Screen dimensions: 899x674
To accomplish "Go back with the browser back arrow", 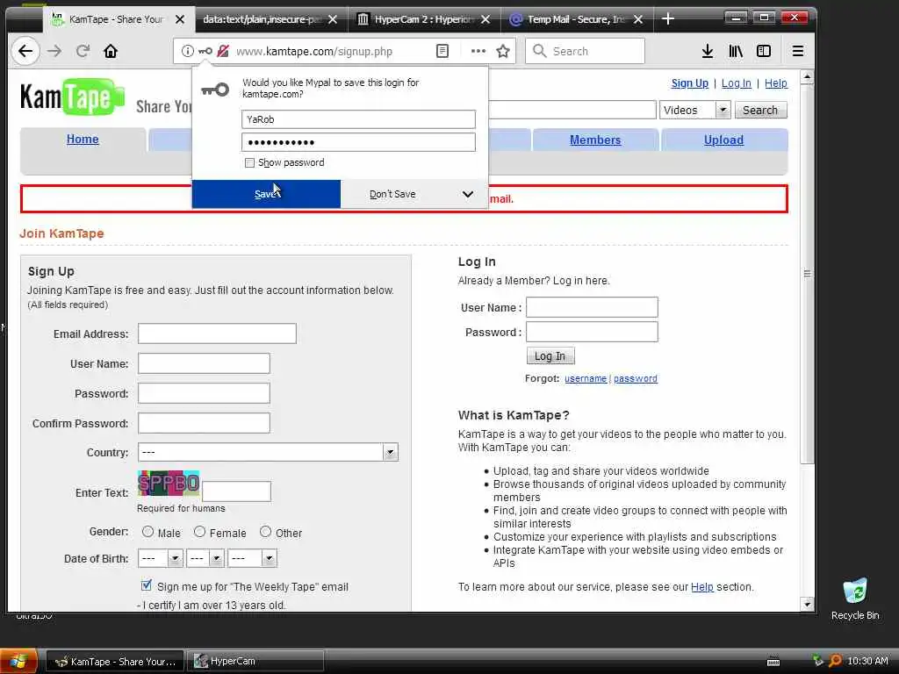I will tap(25, 51).
